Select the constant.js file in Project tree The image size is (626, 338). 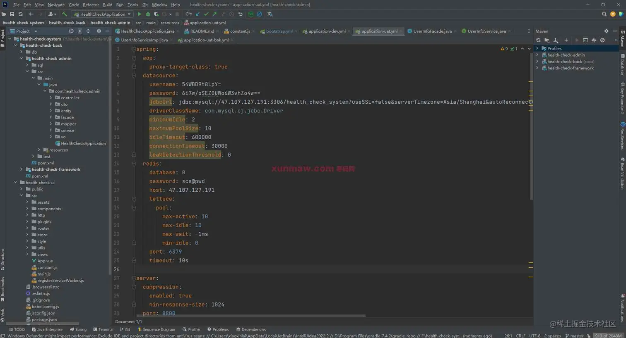[x=45, y=267]
